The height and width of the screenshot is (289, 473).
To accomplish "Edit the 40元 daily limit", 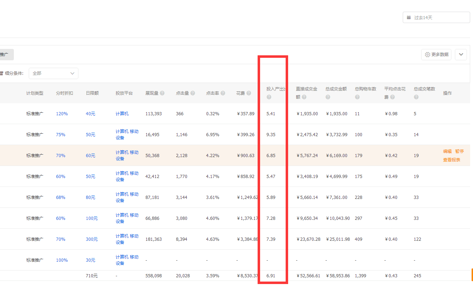I will point(90,114).
